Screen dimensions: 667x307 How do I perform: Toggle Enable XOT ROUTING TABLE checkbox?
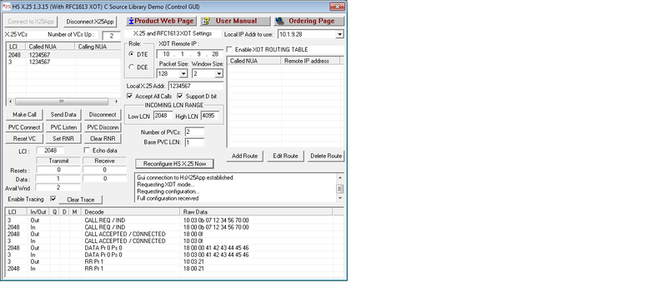[229, 50]
